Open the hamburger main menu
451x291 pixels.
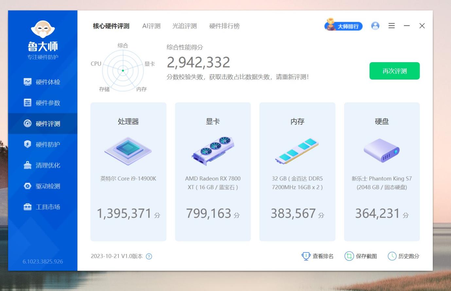391,26
